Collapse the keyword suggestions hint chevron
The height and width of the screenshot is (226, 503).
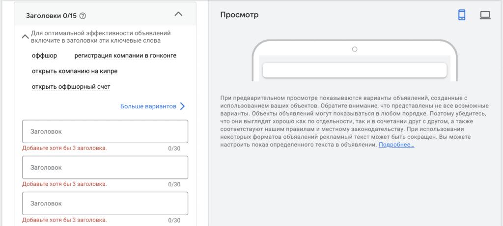tap(25, 37)
